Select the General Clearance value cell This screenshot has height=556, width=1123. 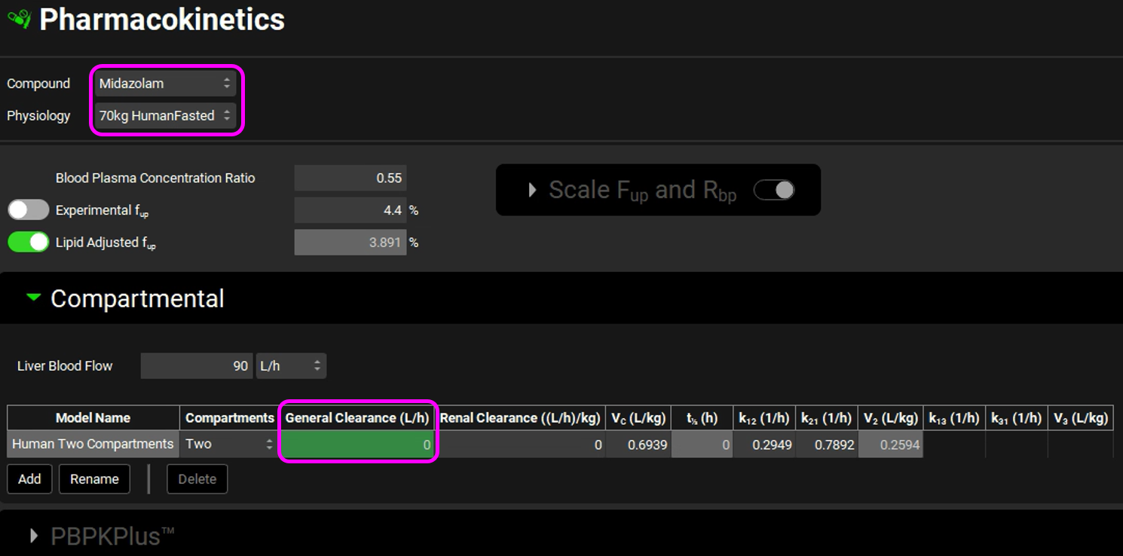[x=358, y=444]
